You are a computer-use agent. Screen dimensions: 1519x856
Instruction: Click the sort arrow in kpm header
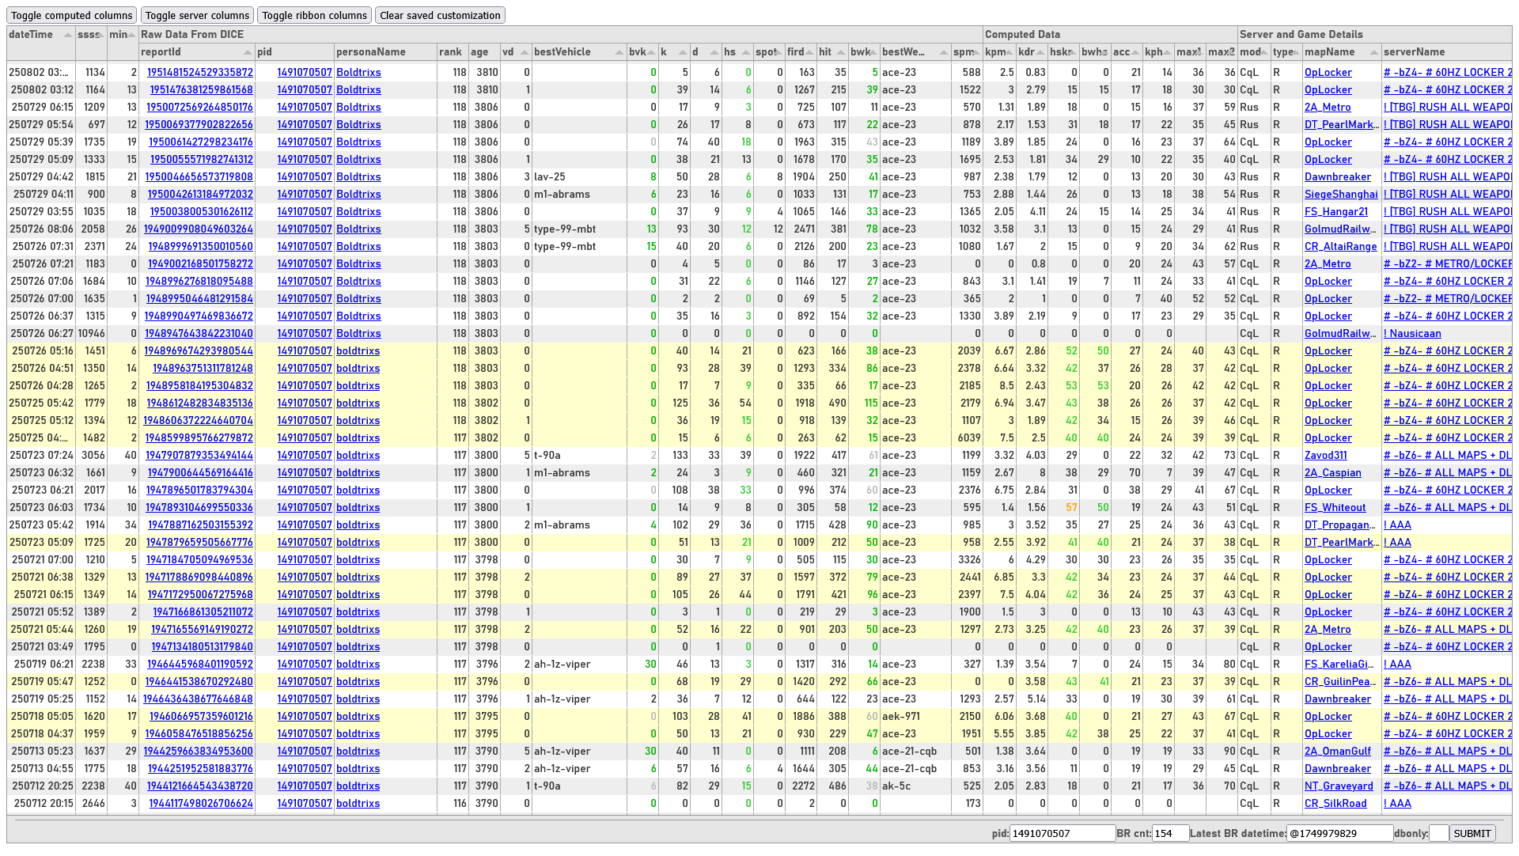pos(1010,52)
